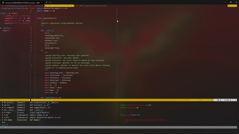
Task: Click LogisticClassifier.py name in status line
Action: (x=42, y=100)
